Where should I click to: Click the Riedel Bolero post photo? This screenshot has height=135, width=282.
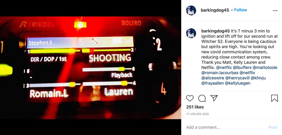(91, 67)
